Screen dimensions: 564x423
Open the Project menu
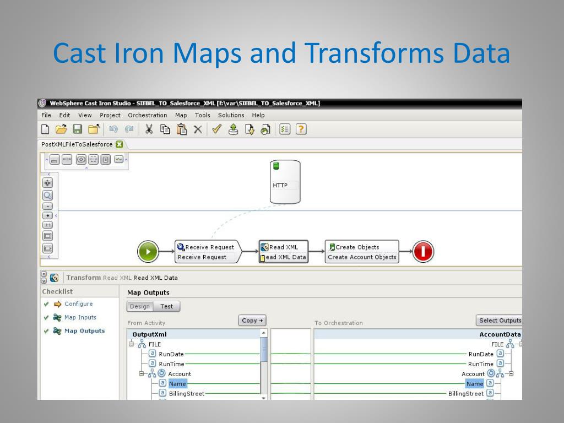pyautogui.click(x=110, y=115)
